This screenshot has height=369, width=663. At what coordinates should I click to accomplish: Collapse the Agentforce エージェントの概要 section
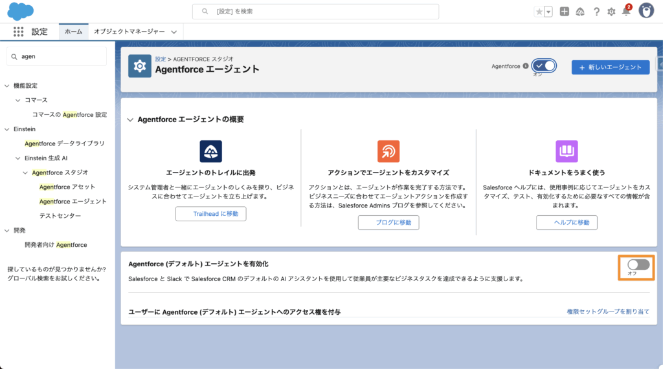tap(130, 120)
